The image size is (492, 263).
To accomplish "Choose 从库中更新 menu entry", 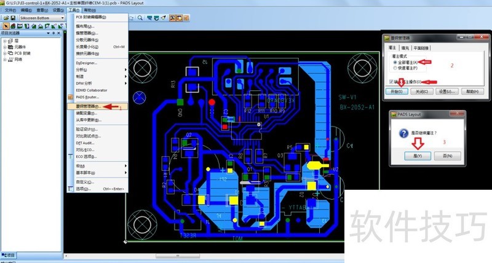I will [x=97, y=120].
